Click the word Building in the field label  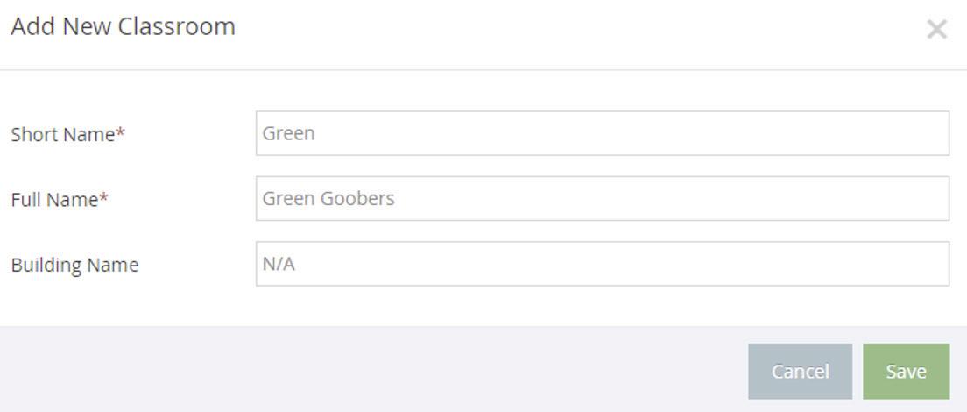point(42,265)
